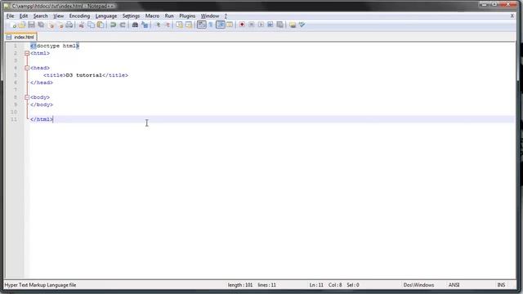Select the index.html tab
This screenshot has height=294, width=523.
pyautogui.click(x=20, y=37)
